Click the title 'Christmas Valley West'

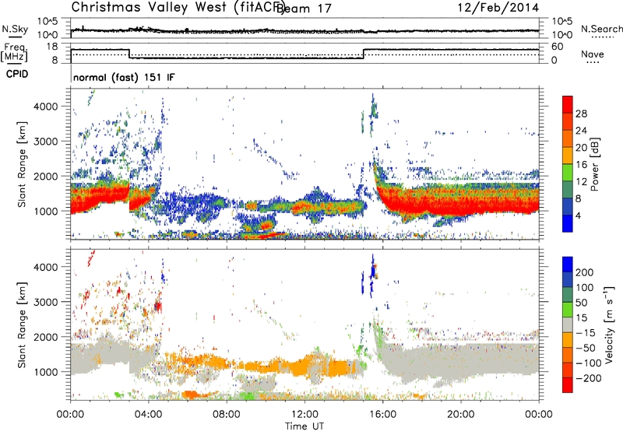[x=150, y=7]
